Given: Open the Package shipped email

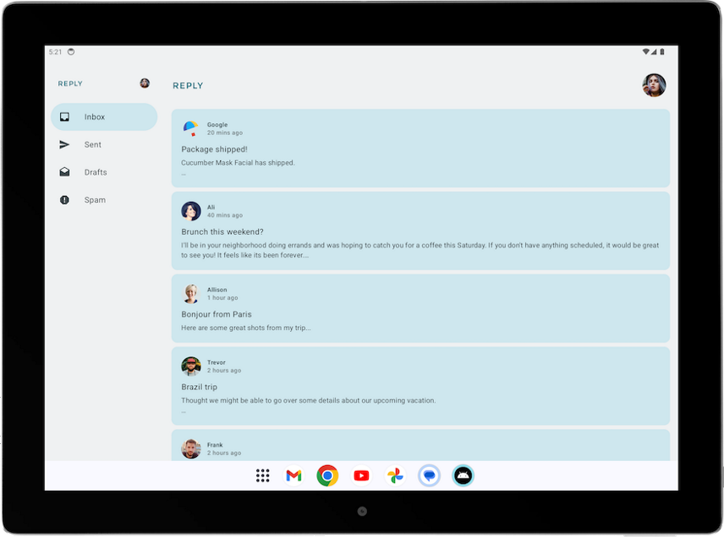Looking at the screenshot, I should point(420,149).
